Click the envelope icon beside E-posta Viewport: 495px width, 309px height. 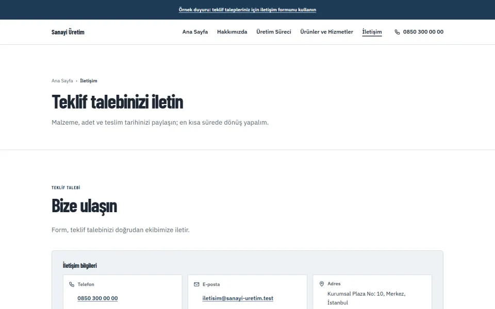click(196, 284)
